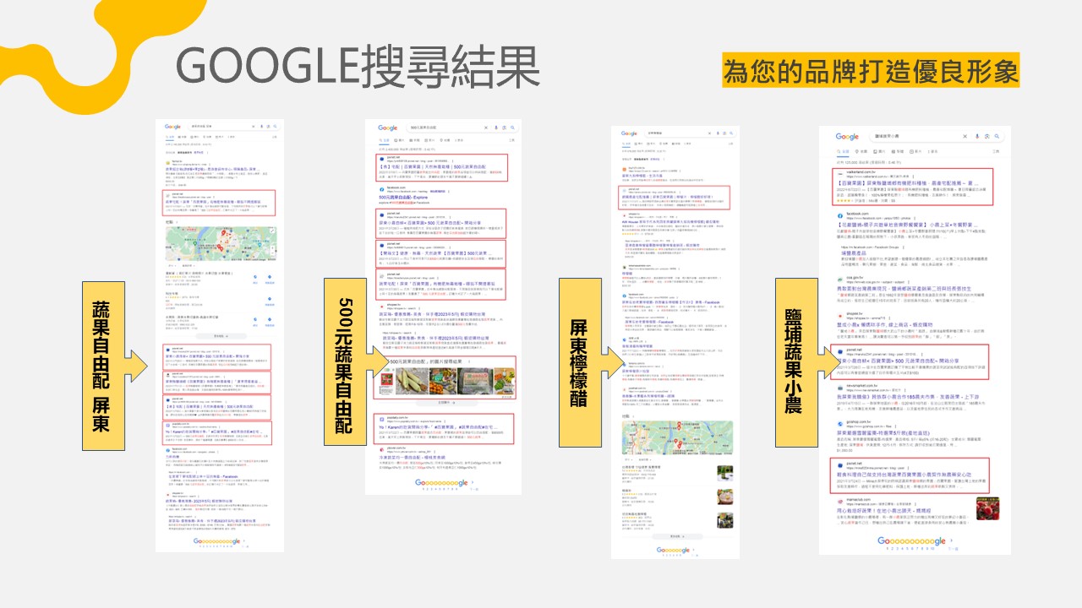Click strawberry thumbnail beside mamaclub result

(988, 509)
